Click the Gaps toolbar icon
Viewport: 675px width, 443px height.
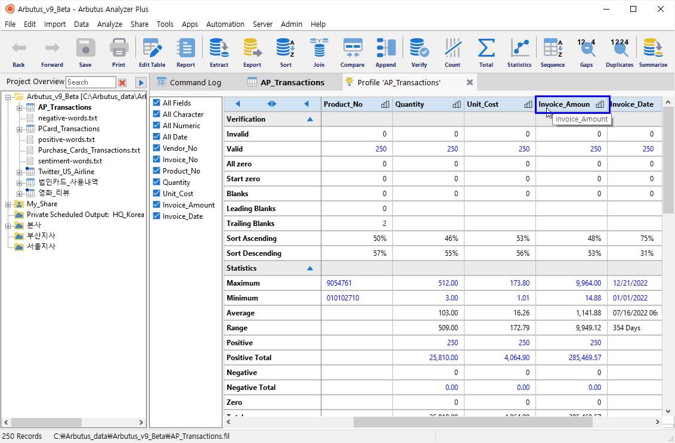[586, 48]
